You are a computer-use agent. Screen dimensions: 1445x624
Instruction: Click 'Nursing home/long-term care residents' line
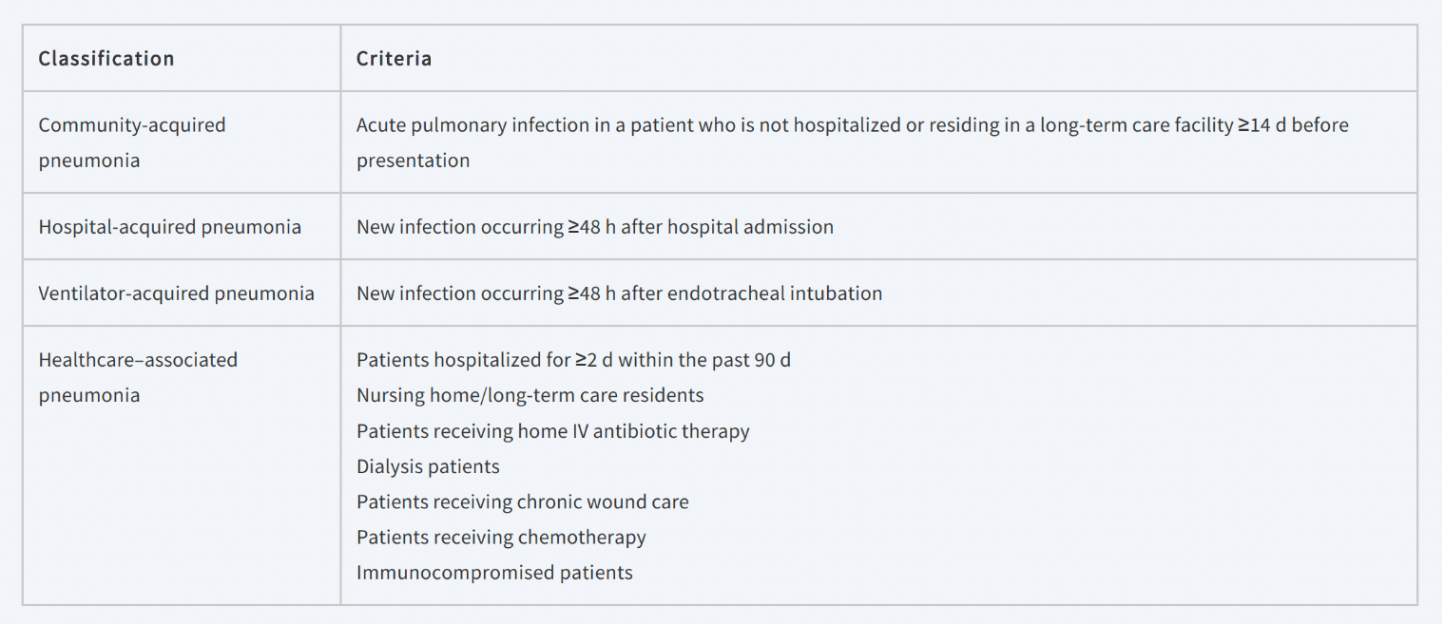[530, 395]
